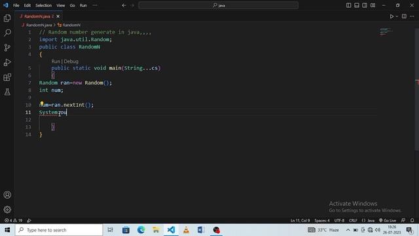Open the Run and Debug view
Image resolution: width=419 pixels, height=236 pixels.
(x=7, y=62)
